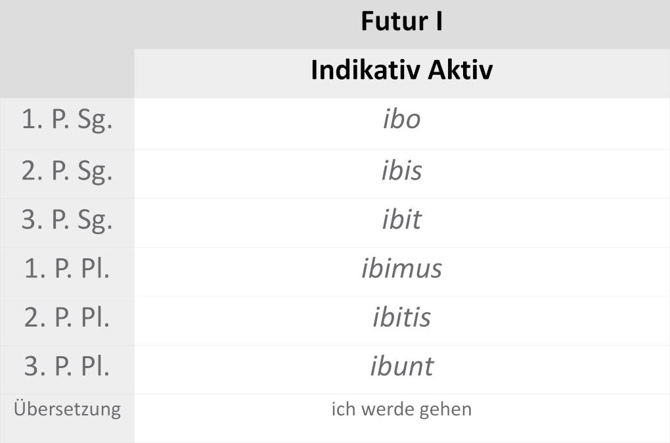This screenshot has height=443, width=670.
Task: Click the '1. P. Sg.' row label
Action: 67,122
